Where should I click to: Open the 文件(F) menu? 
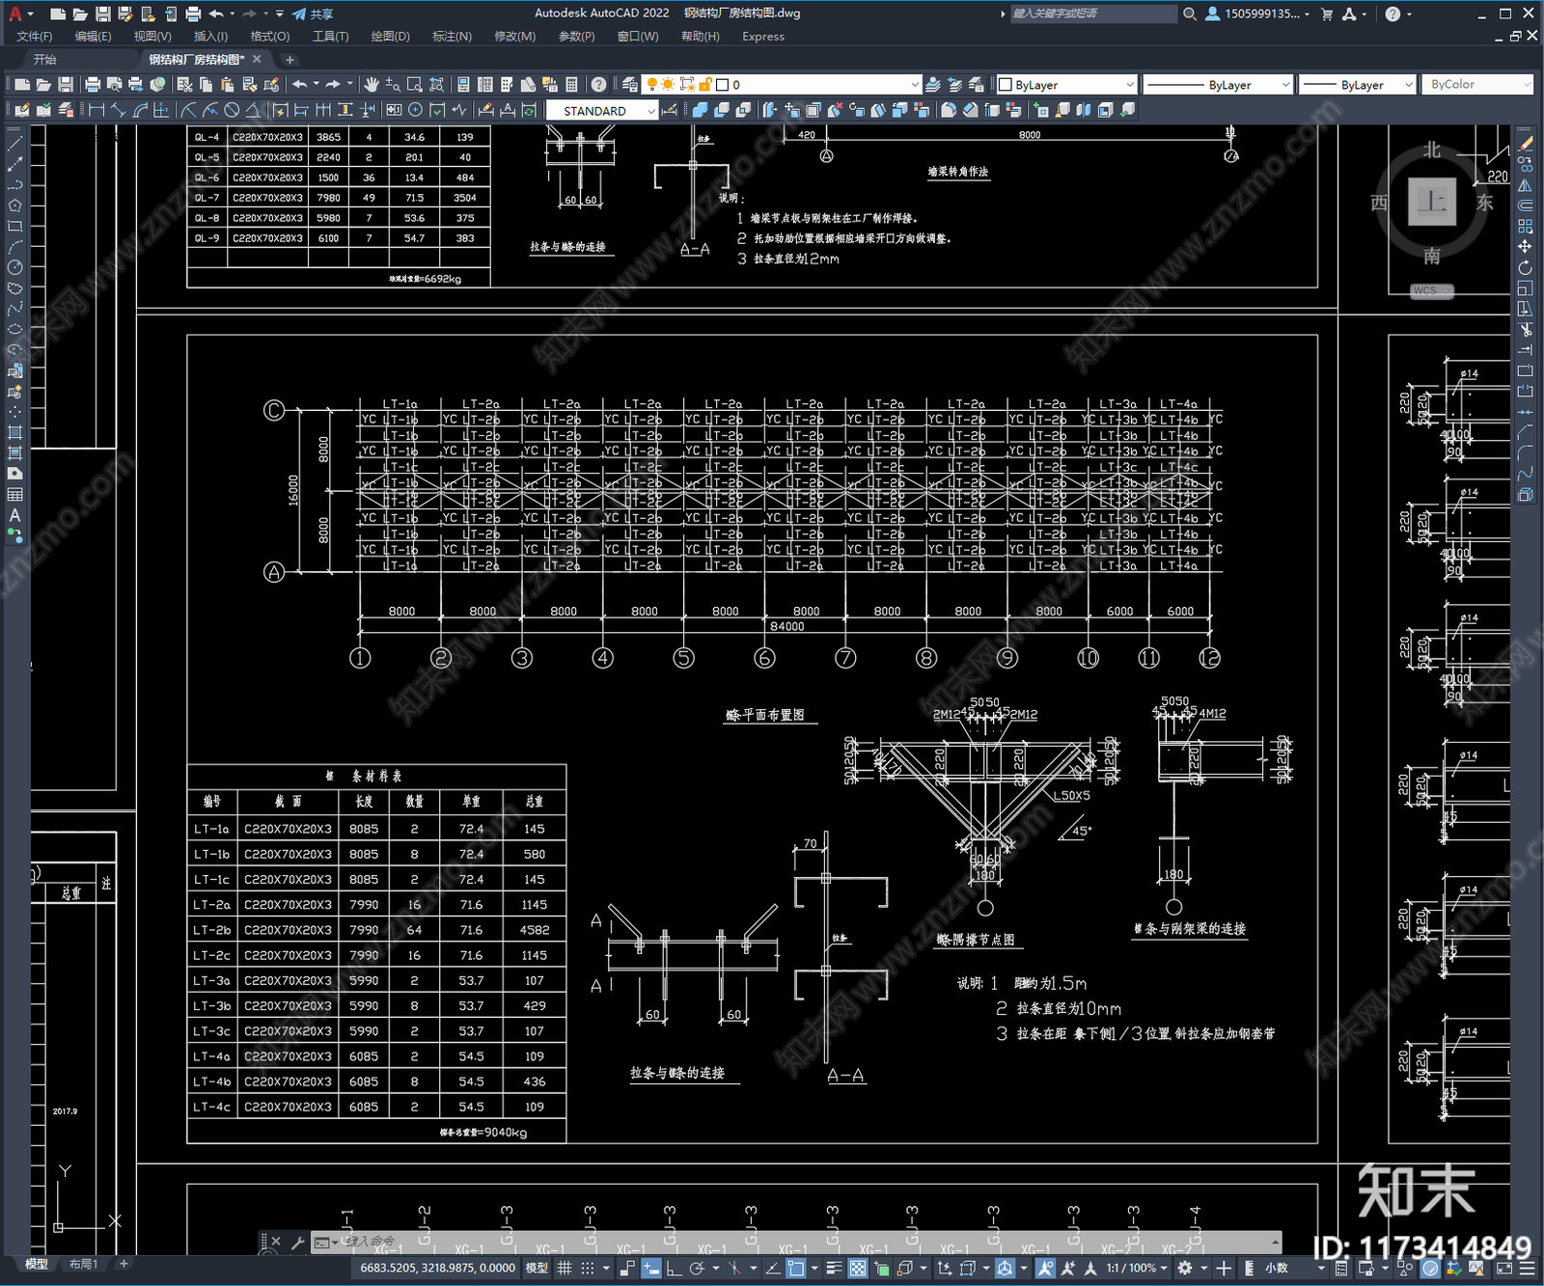(35, 37)
